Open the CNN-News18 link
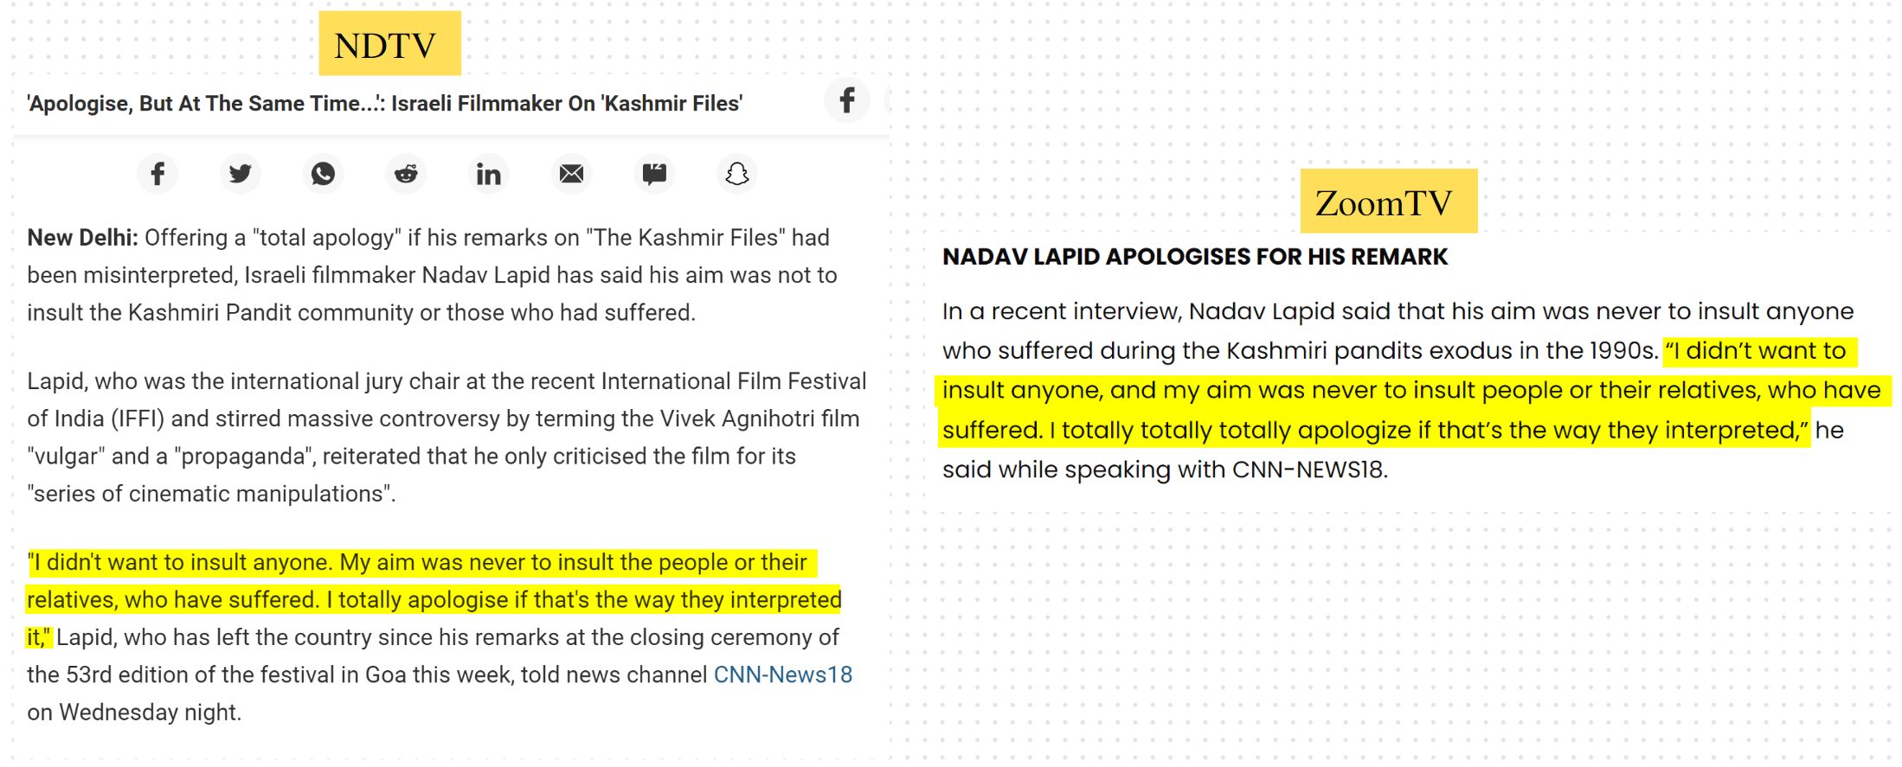1902x767 pixels. pyautogui.click(x=782, y=674)
